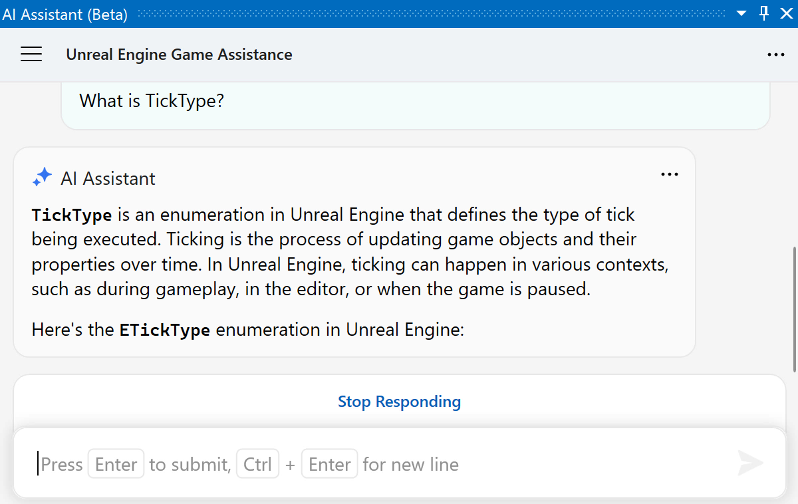
Task: Click the bold 'ETickType' code text
Action: [165, 330]
